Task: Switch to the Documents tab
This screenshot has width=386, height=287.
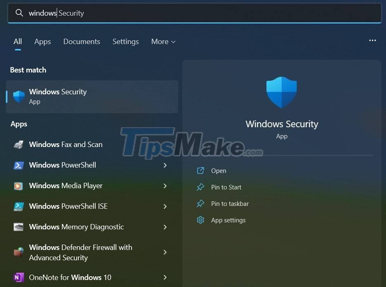Action: (x=82, y=41)
